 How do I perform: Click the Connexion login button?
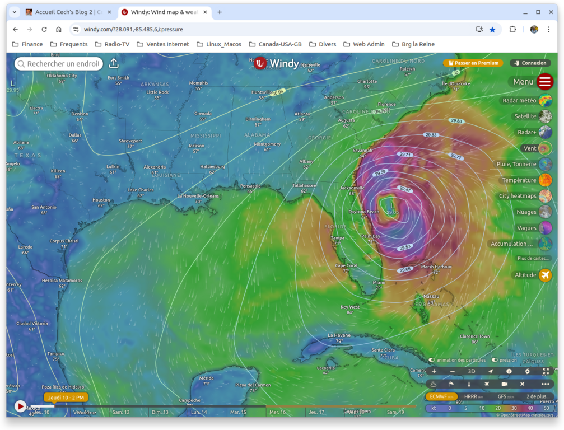530,63
